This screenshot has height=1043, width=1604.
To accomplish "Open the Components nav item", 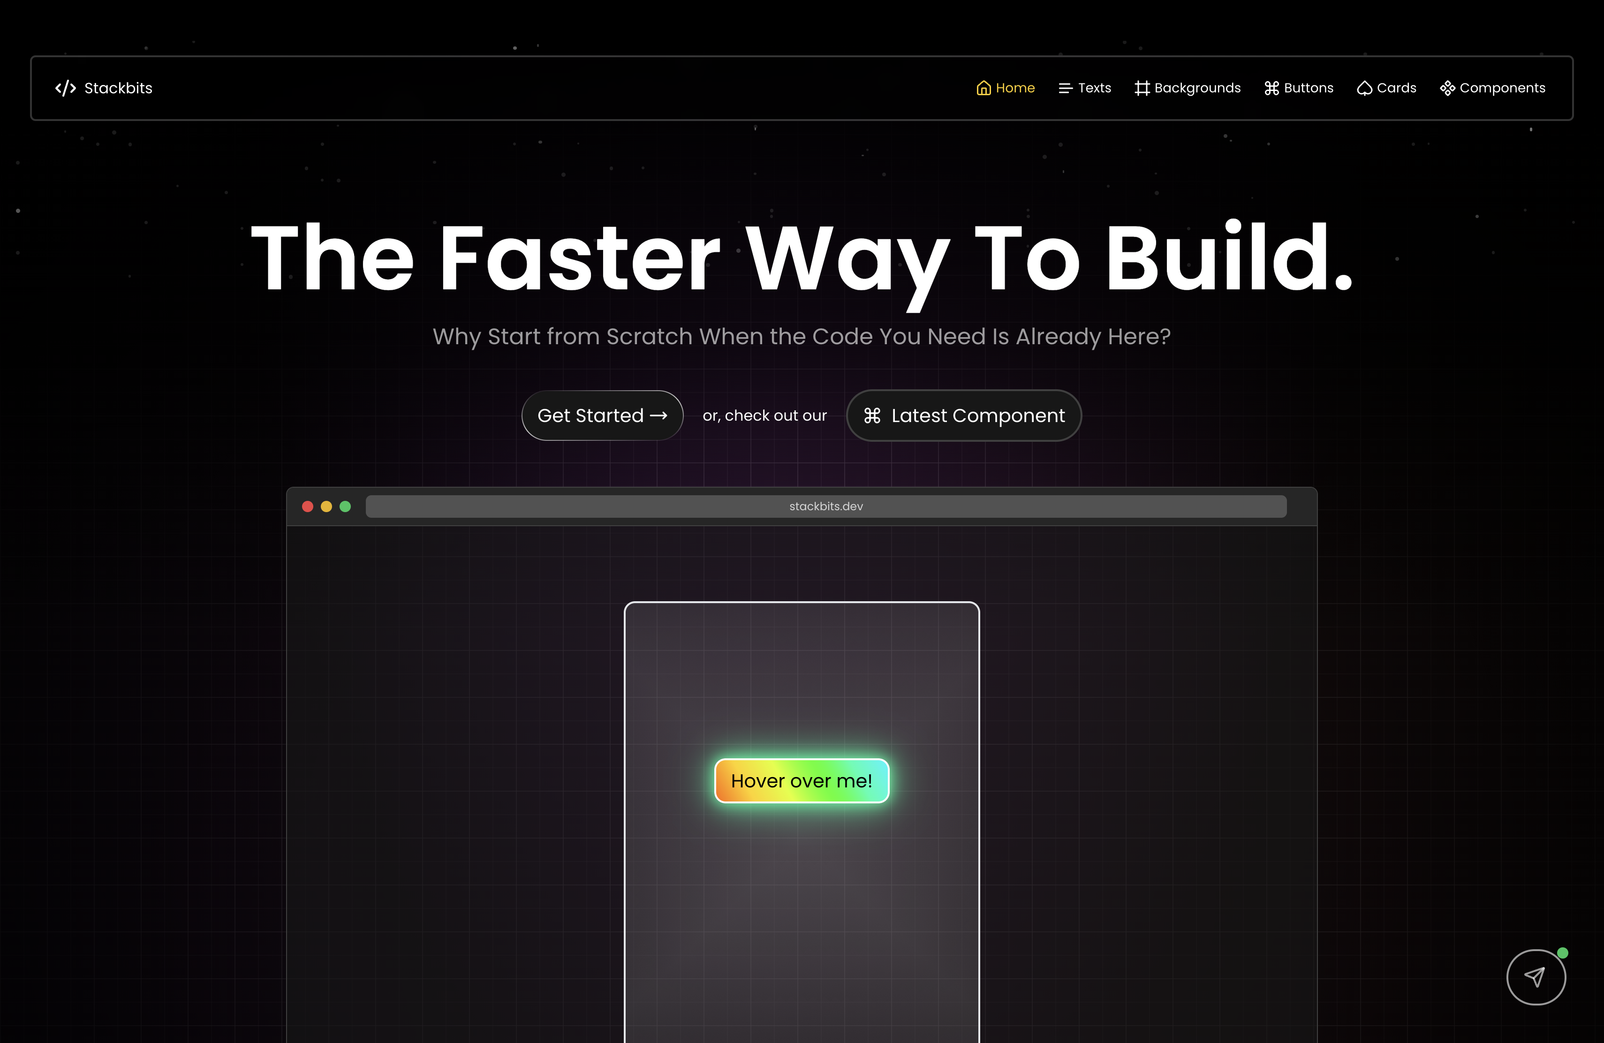I will [1492, 88].
